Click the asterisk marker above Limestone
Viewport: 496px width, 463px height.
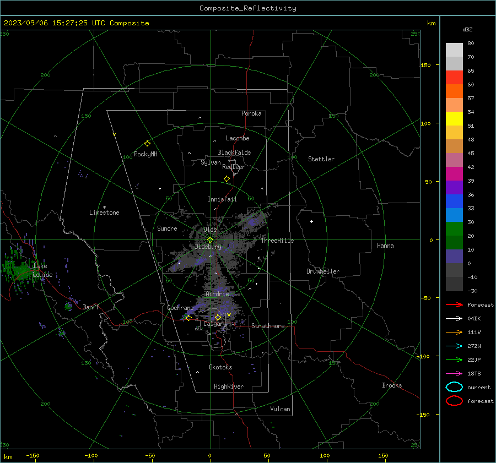click(104, 208)
